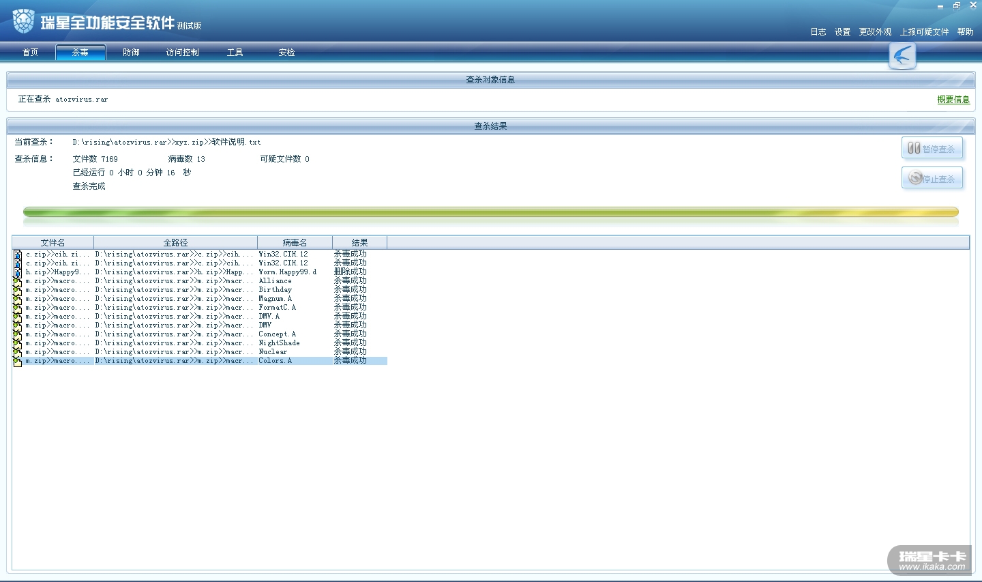Click the scan progress bar
Screen dimensions: 982x582
pos(491,212)
